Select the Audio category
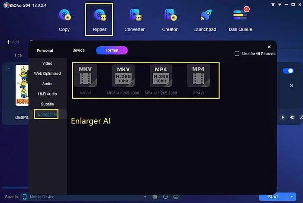Image resolution: width=303 pixels, height=203 pixels. 47,84
